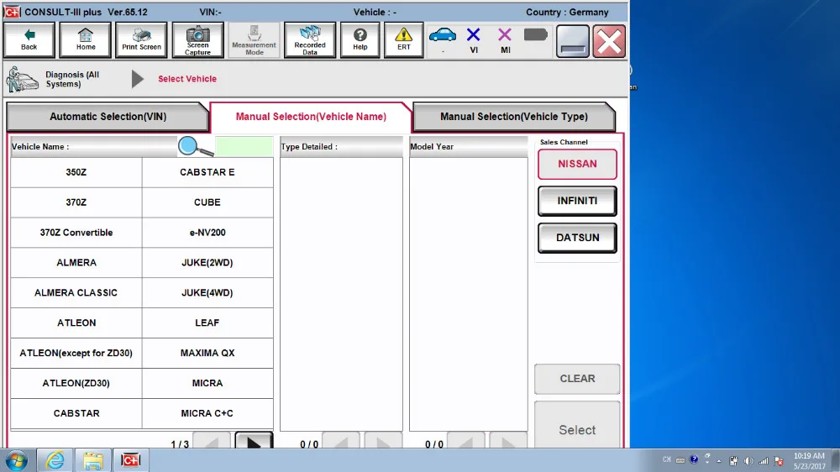This screenshot has width=840, height=472.
Task: Open Recorded Data
Action: 310,39
